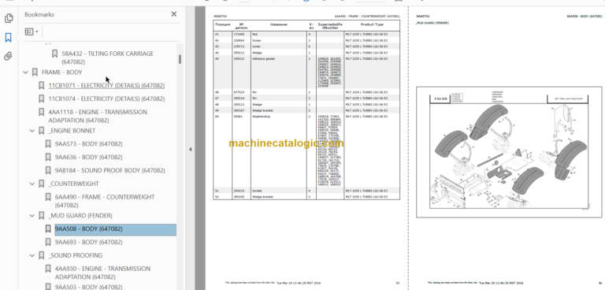605x290 pixels.
Task: Click the Product Type column header
Action: (372, 26)
